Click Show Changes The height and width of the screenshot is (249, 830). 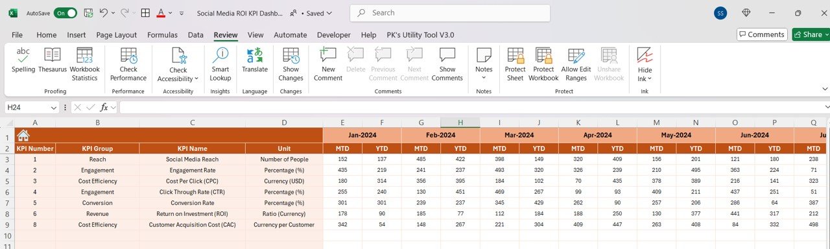(x=291, y=64)
